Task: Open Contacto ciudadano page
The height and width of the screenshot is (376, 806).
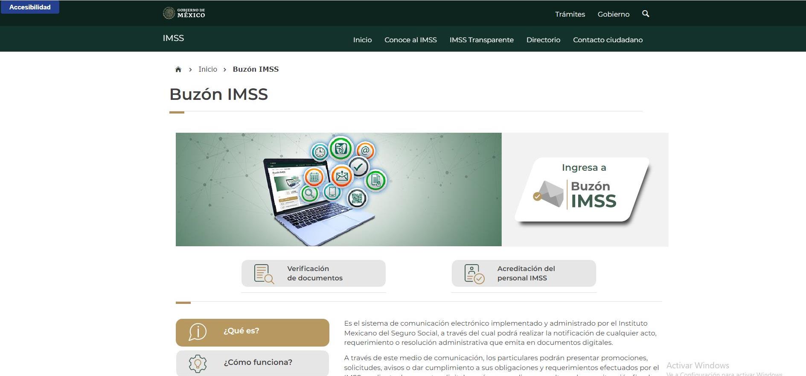Action: pyautogui.click(x=608, y=40)
